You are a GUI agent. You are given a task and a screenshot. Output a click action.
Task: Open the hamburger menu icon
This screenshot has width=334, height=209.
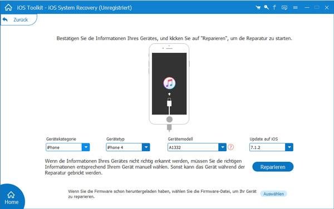tap(295, 8)
